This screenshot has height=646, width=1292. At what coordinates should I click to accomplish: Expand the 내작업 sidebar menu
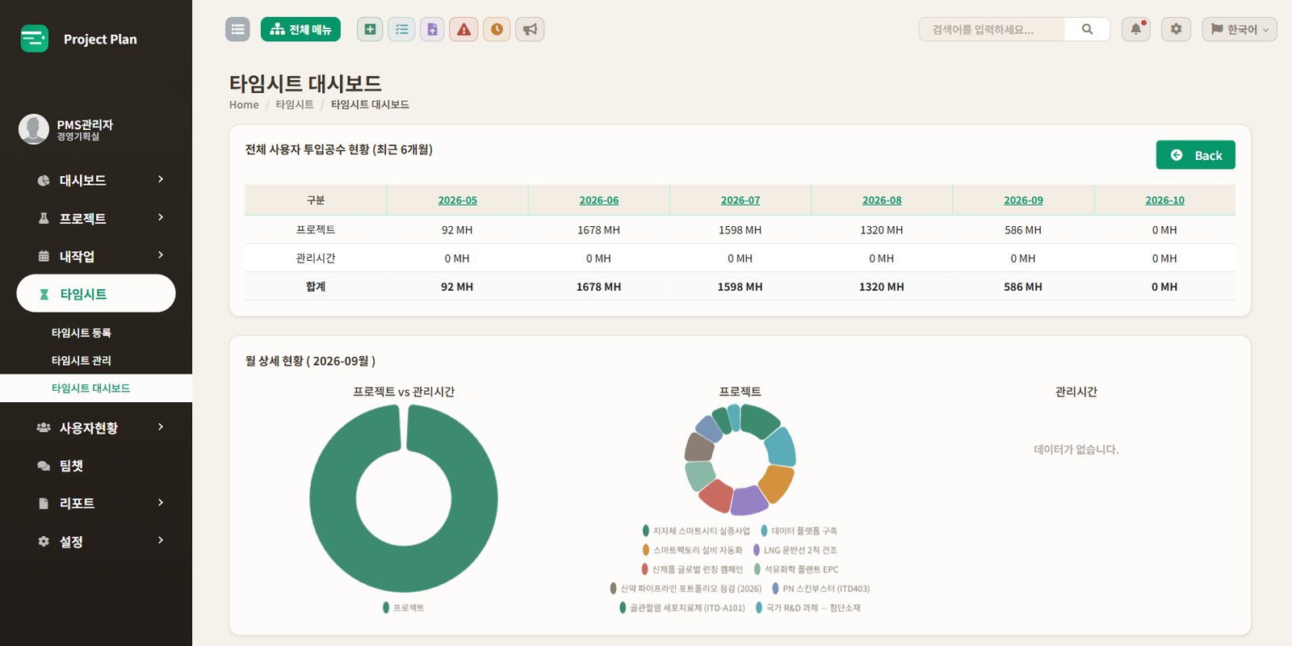point(96,256)
